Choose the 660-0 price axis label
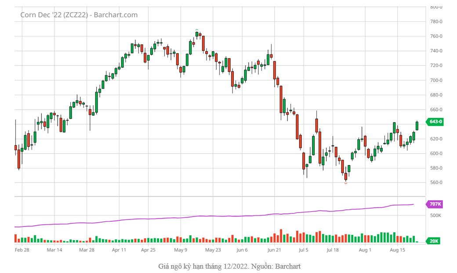This screenshot has height=273, width=457. point(436,110)
